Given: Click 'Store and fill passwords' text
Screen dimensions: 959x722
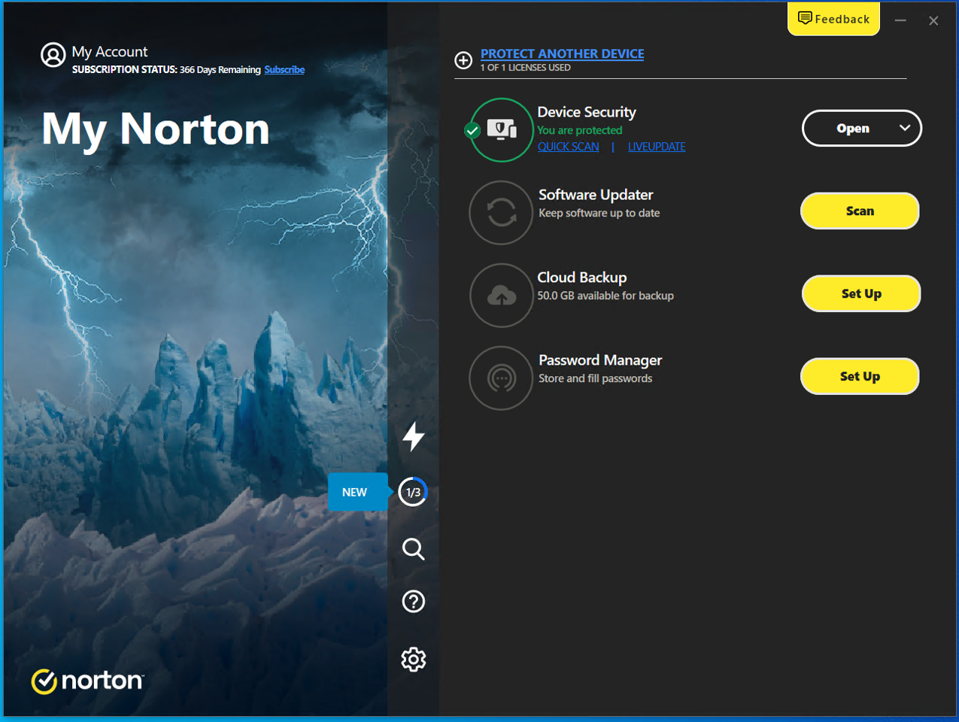Looking at the screenshot, I should [x=596, y=378].
